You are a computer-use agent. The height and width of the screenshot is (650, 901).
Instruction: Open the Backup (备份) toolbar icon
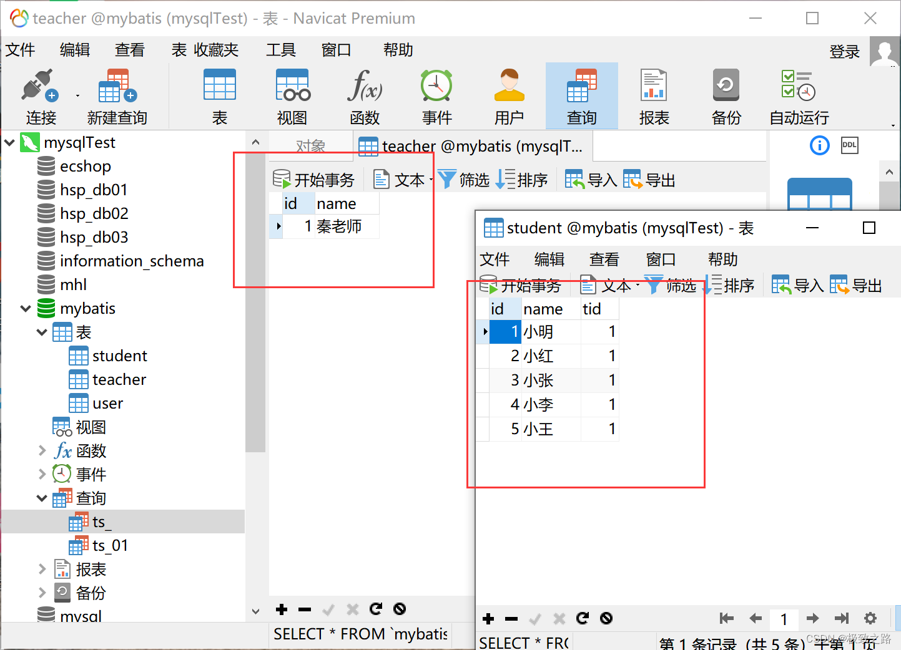tap(726, 85)
